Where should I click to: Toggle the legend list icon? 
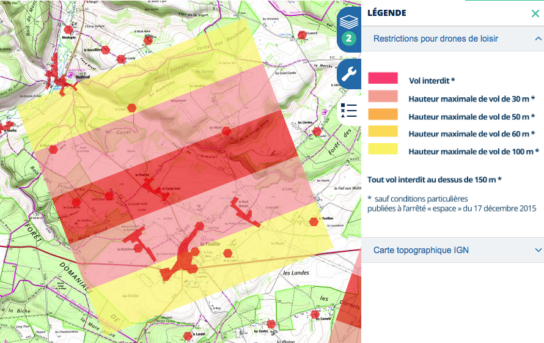click(349, 111)
